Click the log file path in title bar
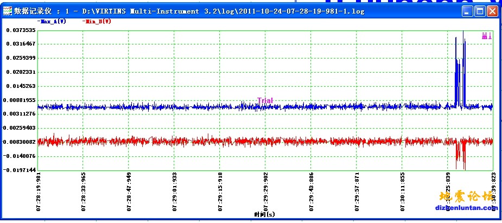 tap(228, 11)
